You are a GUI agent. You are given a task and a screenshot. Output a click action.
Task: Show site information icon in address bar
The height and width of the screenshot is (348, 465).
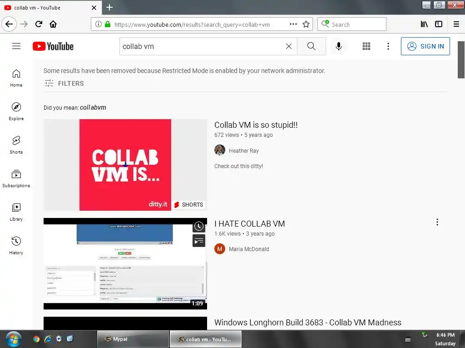coord(99,24)
